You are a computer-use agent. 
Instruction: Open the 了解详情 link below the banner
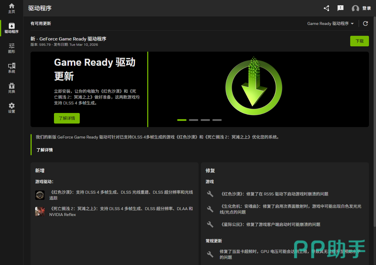[x=45, y=150]
